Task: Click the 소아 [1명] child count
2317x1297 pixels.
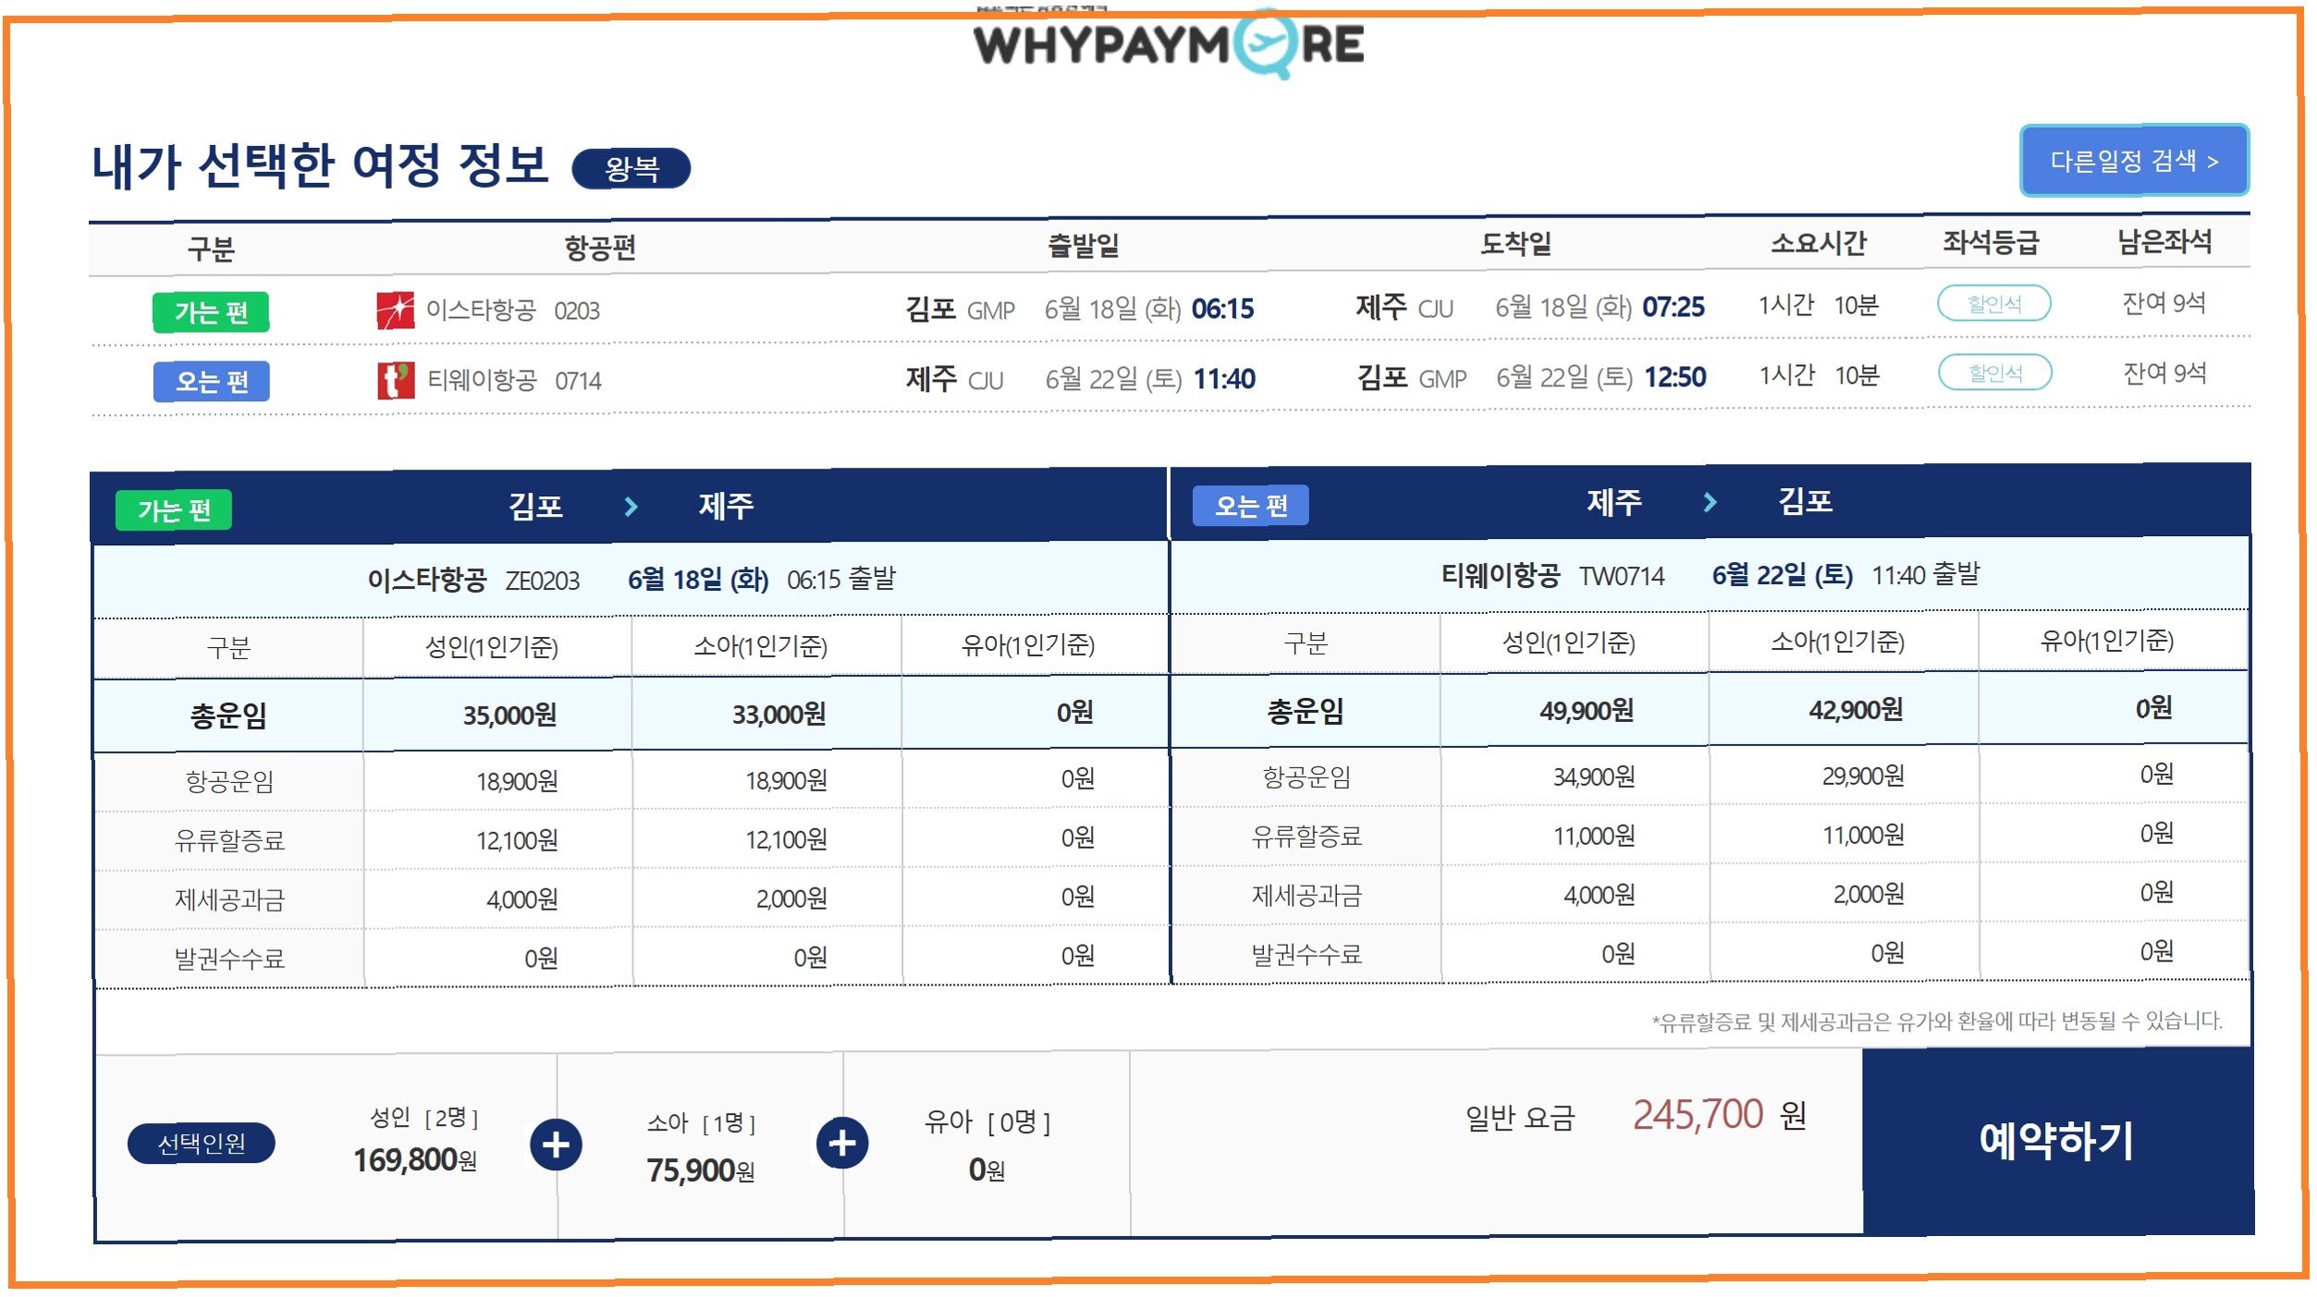Action: (x=701, y=1123)
